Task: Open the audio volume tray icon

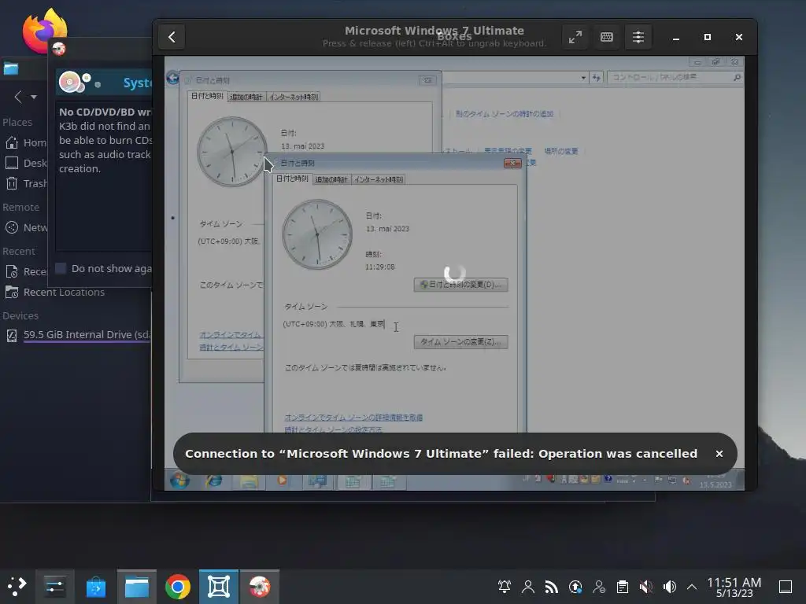Action: pyautogui.click(x=670, y=587)
